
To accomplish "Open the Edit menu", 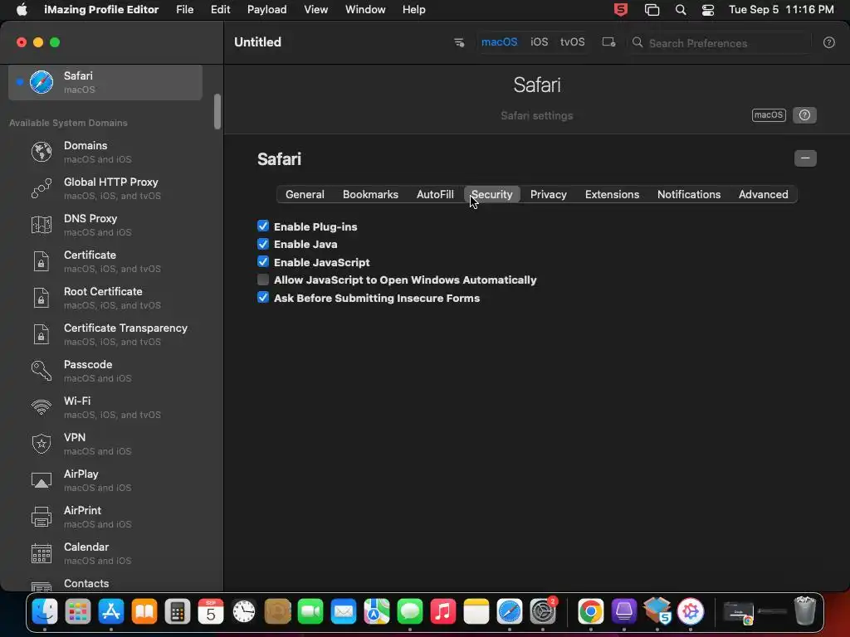I will point(220,10).
